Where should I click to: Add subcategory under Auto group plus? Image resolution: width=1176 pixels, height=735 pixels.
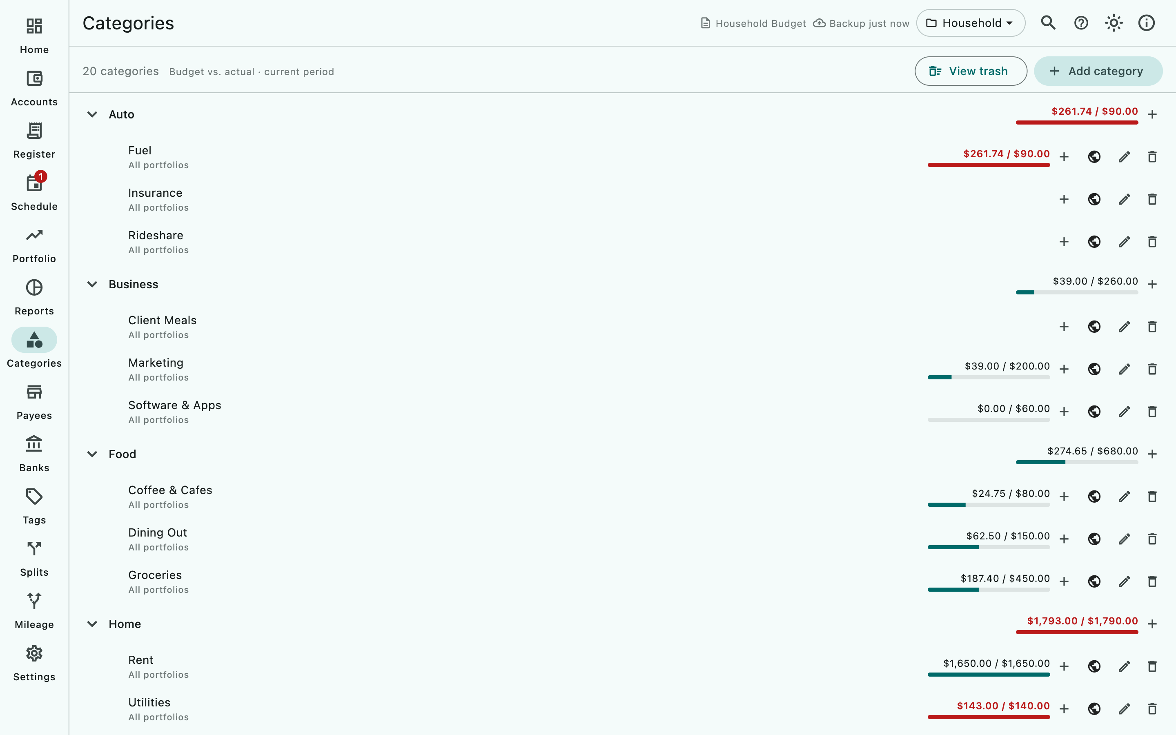point(1152,114)
